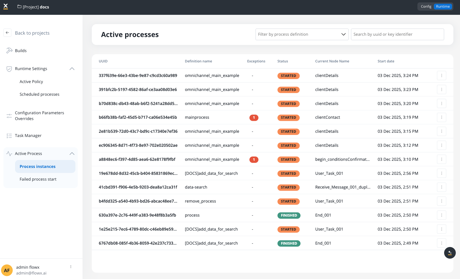This screenshot has height=279, width=460.
Task: Open the AI assistant sparkle button
Action: click(450, 253)
